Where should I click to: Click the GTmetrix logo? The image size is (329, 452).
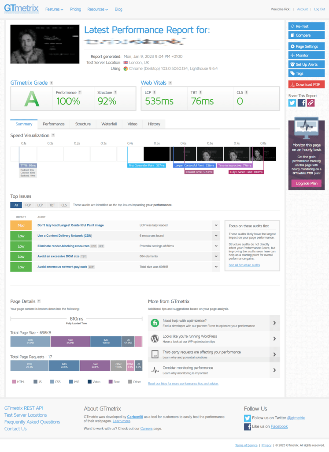[x=21, y=8]
